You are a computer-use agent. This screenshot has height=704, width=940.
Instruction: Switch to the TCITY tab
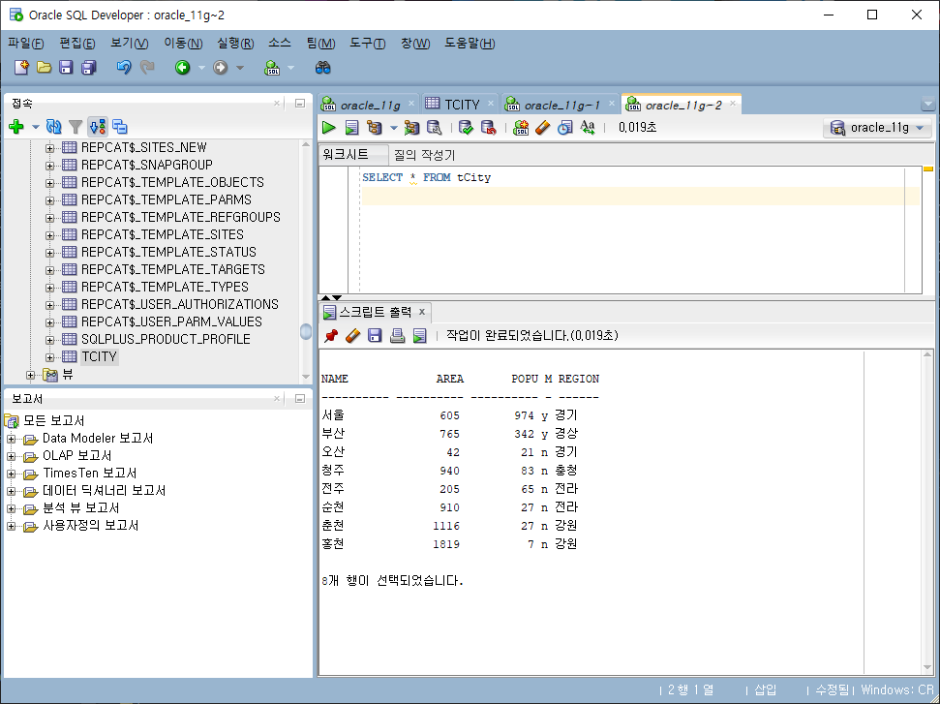[x=462, y=105]
